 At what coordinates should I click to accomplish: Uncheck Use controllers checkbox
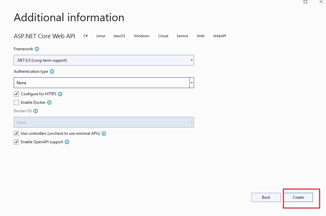[16, 133]
